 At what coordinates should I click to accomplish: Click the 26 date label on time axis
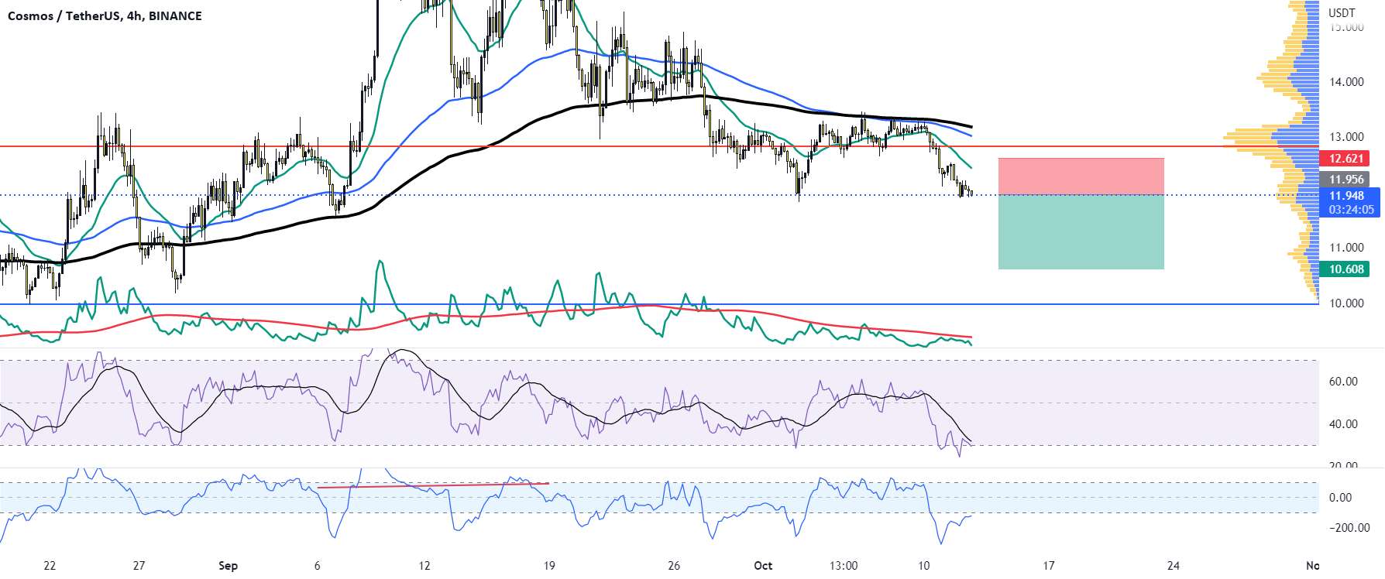click(674, 566)
